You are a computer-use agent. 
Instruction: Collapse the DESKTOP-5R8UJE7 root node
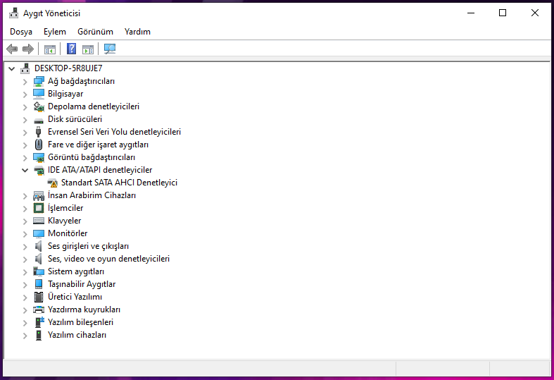12,68
